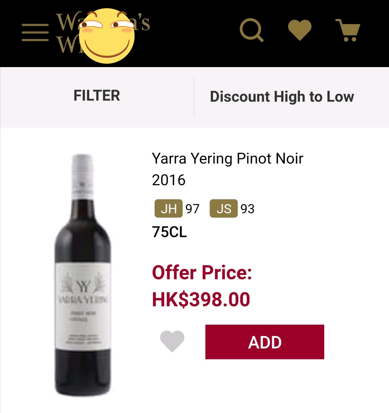Open the FILTER options
This screenshot has height=413, width=389.
[x=97, y=96]
